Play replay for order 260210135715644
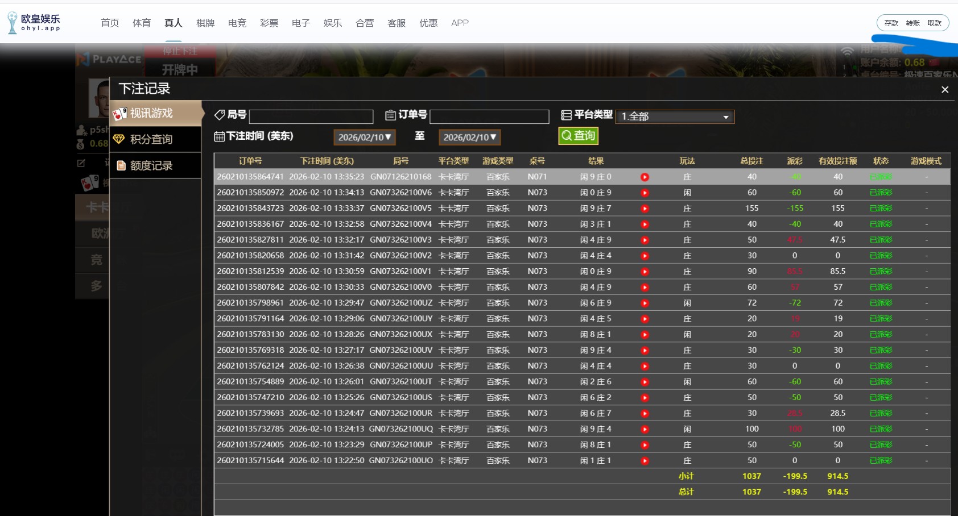 click(x=644, y=460)
